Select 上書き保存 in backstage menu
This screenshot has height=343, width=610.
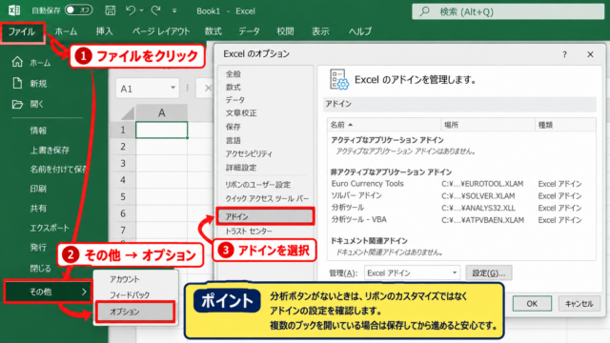pyautogui.click(x=50, y=151)
